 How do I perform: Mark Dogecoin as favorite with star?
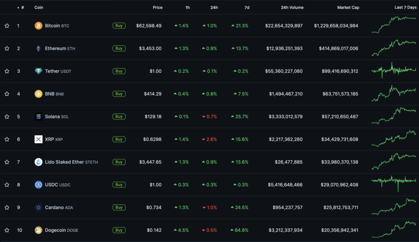click(7, 230)
